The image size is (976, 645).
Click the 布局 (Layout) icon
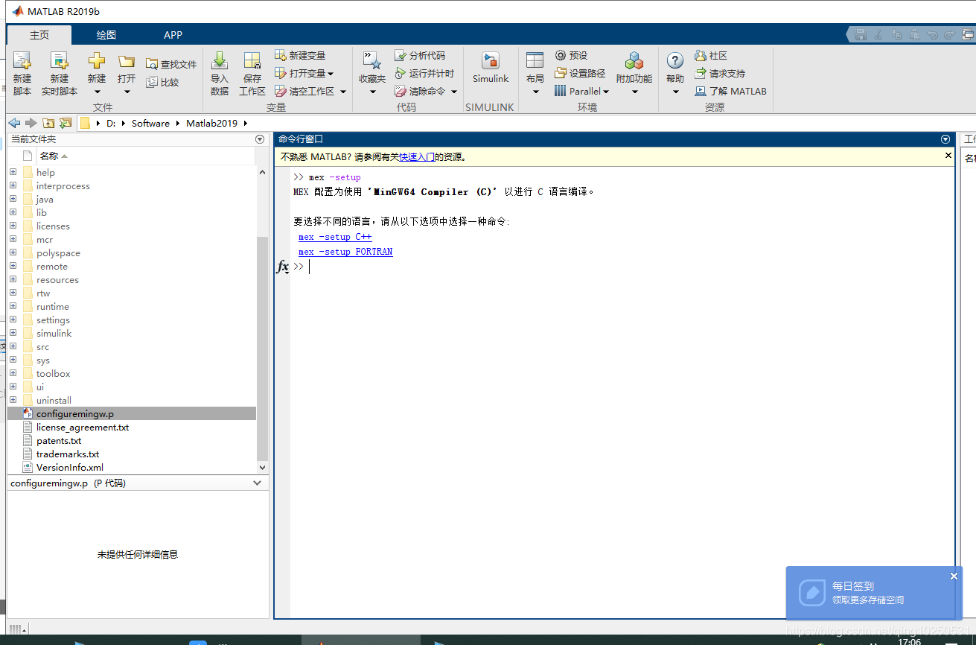[535, 61]
